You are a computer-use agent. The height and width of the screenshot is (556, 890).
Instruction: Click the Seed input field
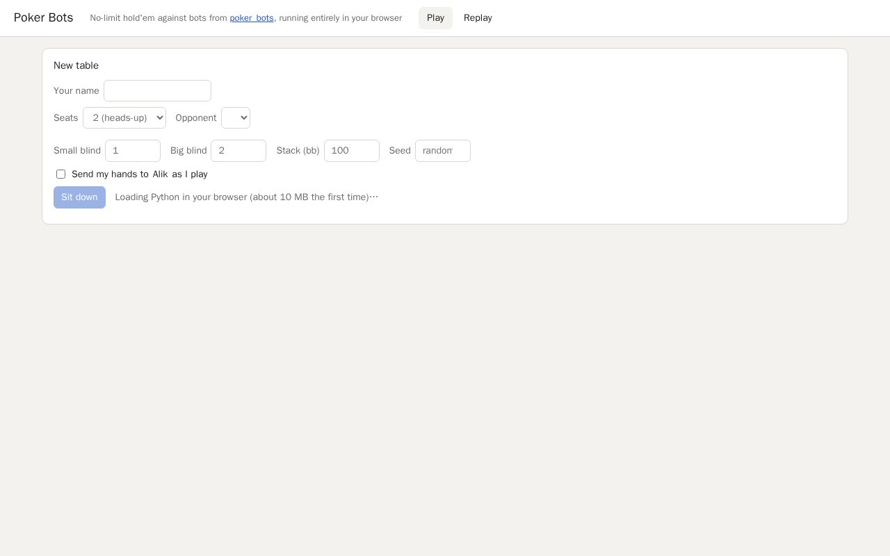pyautogui.click(x=443, y=151)
